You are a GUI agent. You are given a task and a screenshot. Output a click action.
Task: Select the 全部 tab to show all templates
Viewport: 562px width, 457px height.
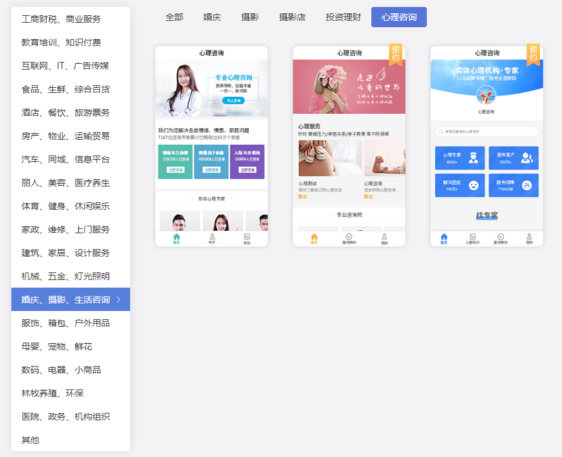point(175,17)
